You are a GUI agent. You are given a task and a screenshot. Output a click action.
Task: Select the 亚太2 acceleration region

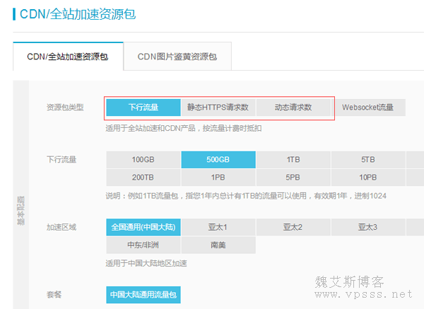(293, 227)
